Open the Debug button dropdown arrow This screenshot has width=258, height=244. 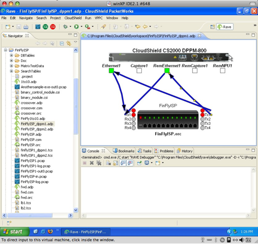coord(71,26)
